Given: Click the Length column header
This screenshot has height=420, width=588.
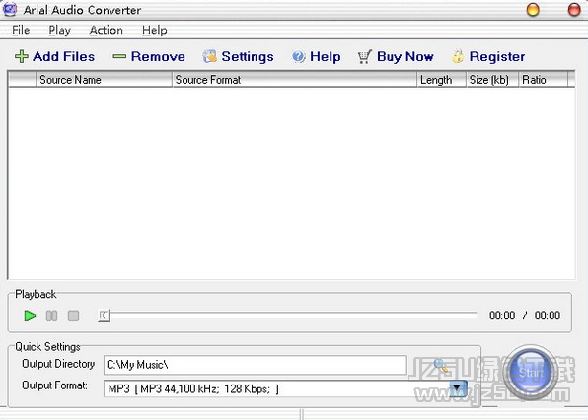Looking at the screenshot, I should pyautogui.click(x=441, y=80).
